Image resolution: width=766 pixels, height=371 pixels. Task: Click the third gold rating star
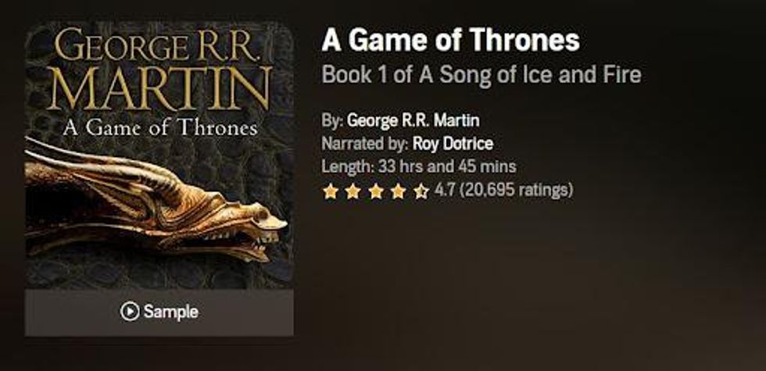click(376, 191)
